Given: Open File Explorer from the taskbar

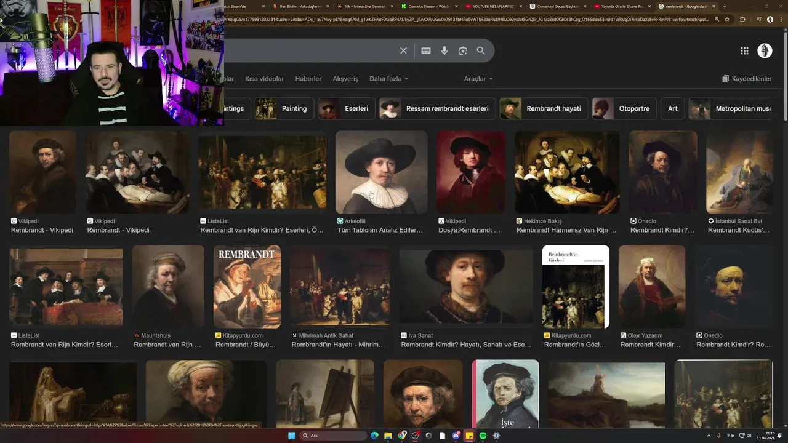Looking at the screenshot, I should [388, 436].
